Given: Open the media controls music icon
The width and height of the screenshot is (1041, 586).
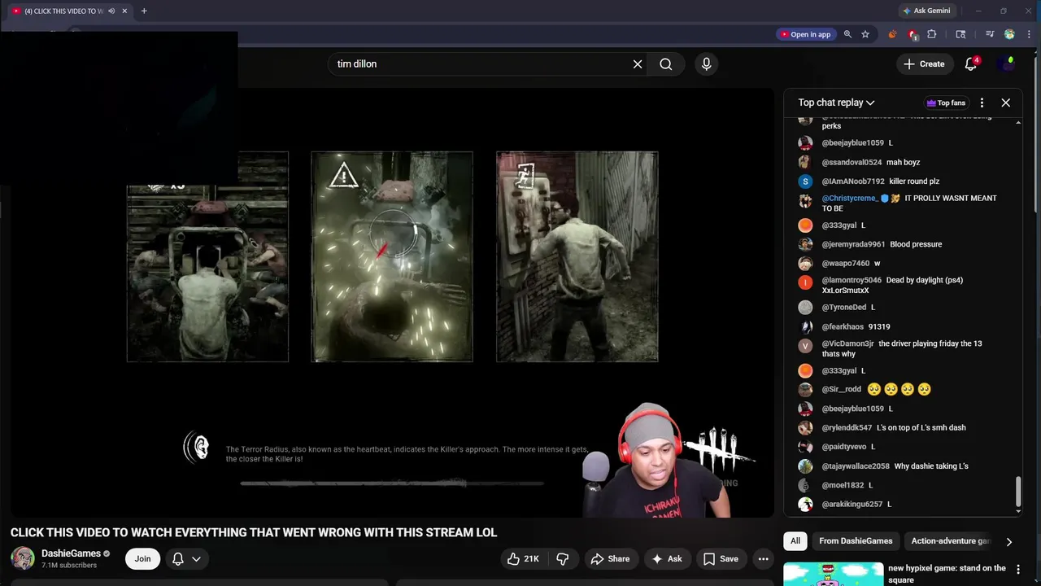Looking at the screenshot, I should (x=990, y=34).
